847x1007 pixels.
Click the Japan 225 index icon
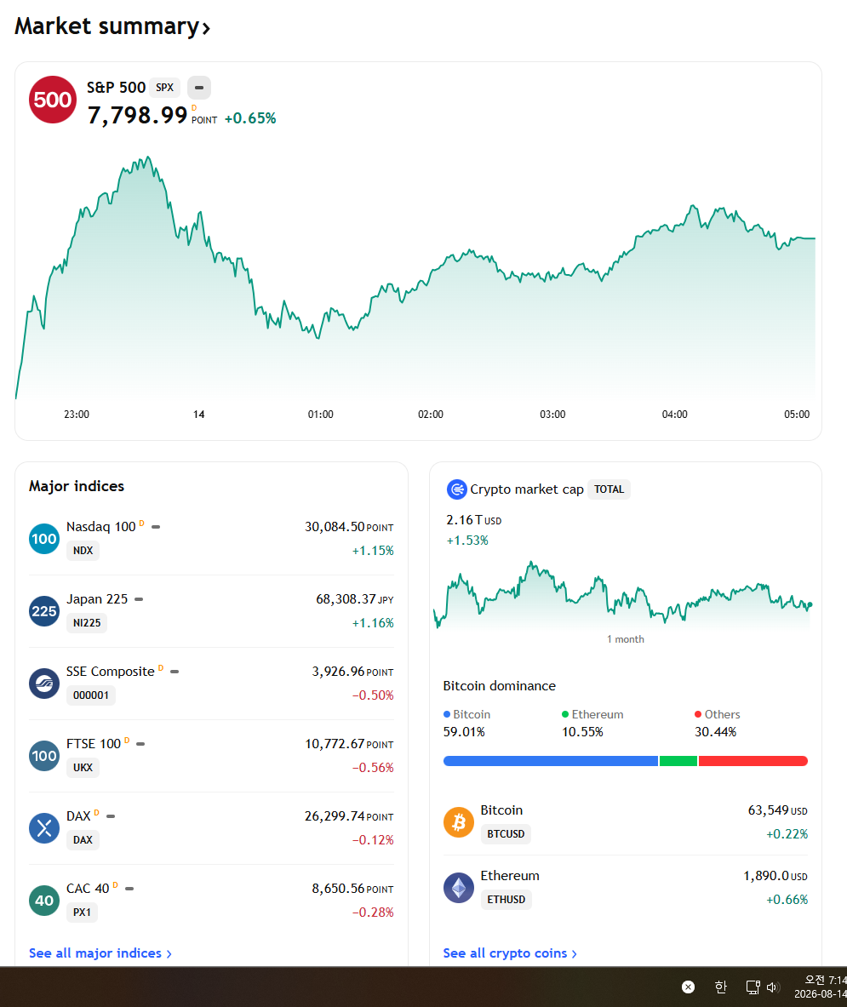(x=44, y=611)
